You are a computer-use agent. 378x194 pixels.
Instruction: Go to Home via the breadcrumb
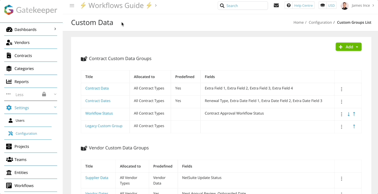click(299, 22)
